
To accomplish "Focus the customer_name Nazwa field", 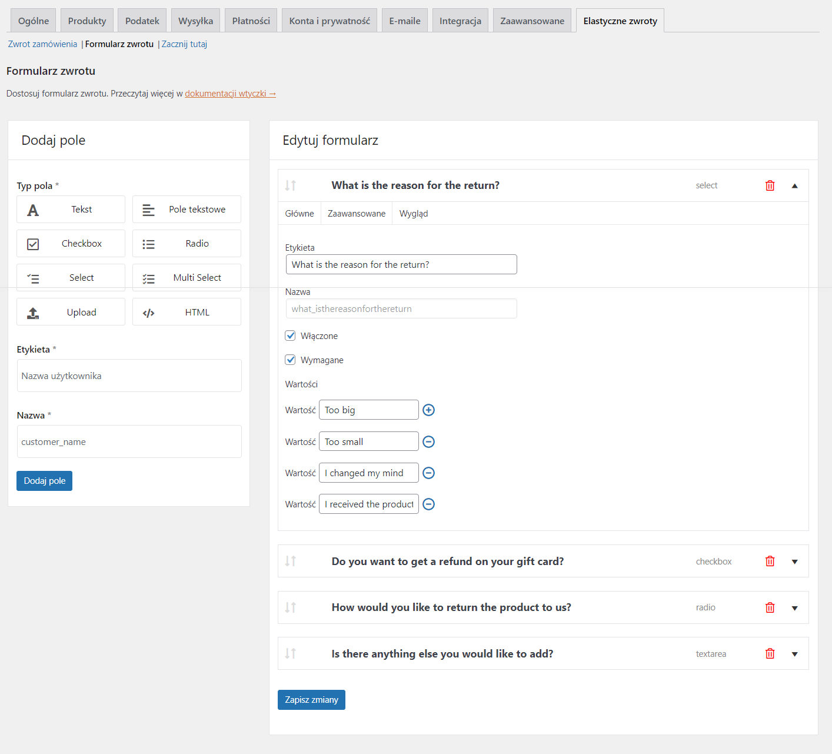I will pos(129,441).
